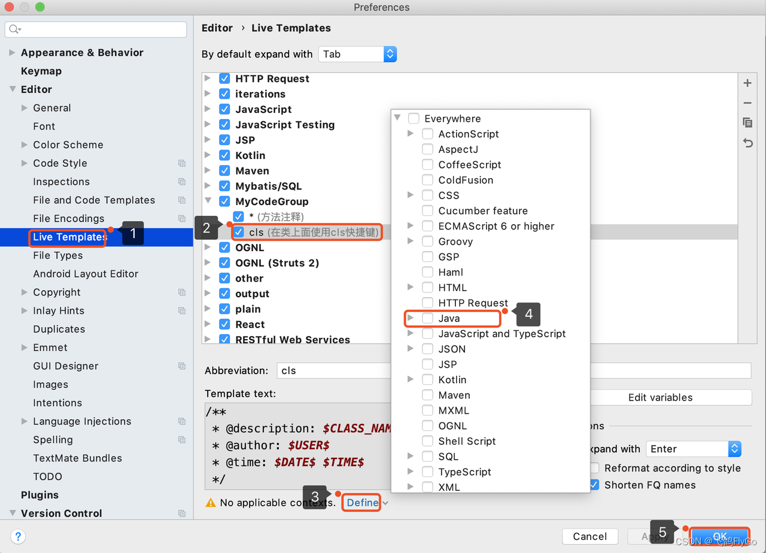
Task: Expand the Version Control settings section
Action: [12, 514]
